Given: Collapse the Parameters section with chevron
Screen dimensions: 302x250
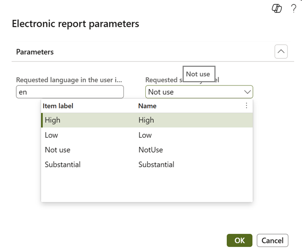Looking at the screenshot, I should coord(281,52).
